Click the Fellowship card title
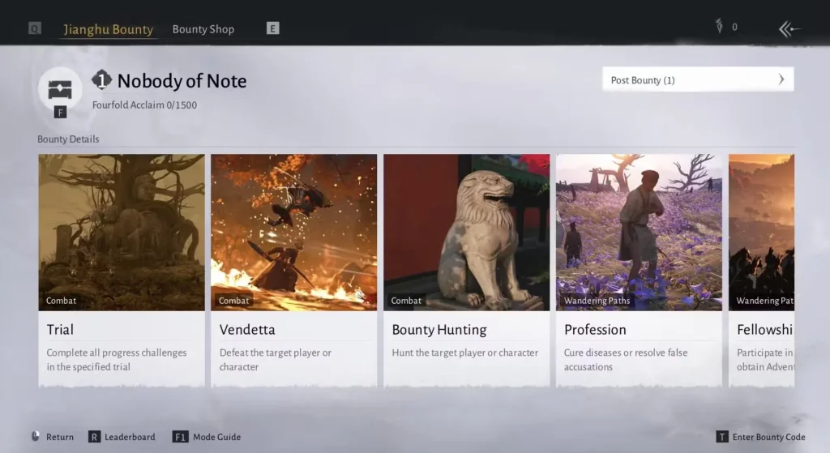Screen dimensions: 830x453 [x=764, y=330]
